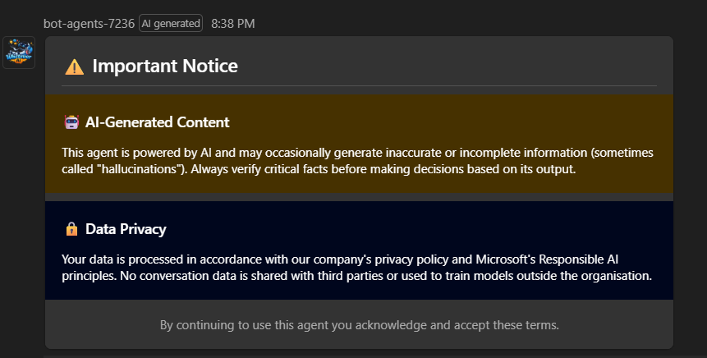Screen dimensions: 707x358
Task: Click the bot-agents-7236 avatar image
Action: coord(18,53)
